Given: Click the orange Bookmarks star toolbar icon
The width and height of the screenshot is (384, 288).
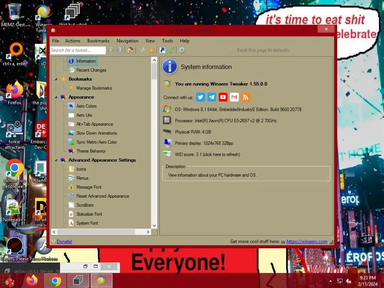Looking at the screenshot, I should pyautogui.click(x=151, y=50).
